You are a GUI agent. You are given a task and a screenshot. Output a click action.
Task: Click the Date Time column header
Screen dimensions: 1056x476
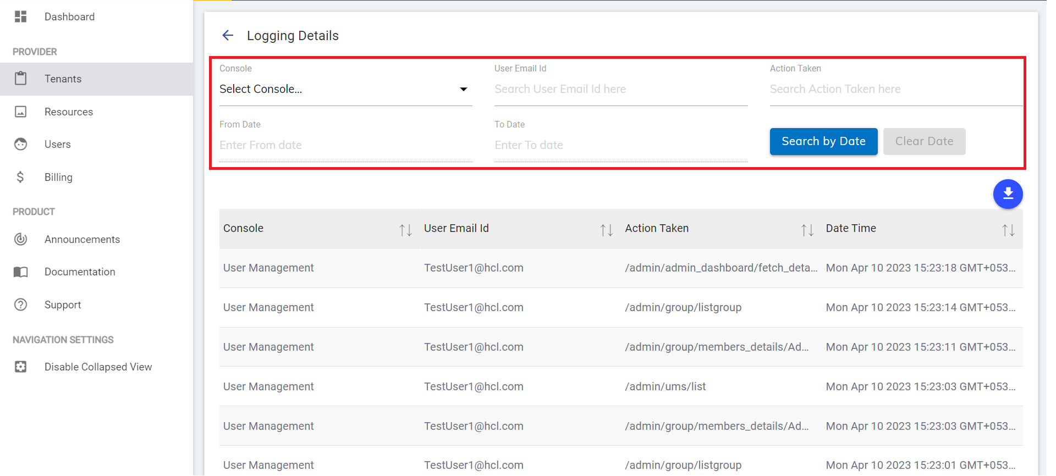pos(922,228)
